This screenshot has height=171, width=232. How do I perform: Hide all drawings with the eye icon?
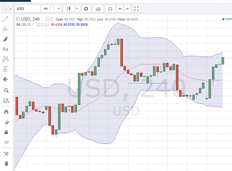point(6,142)
